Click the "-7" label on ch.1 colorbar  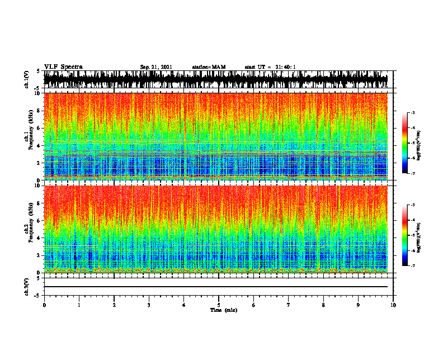tap(412, 173)
